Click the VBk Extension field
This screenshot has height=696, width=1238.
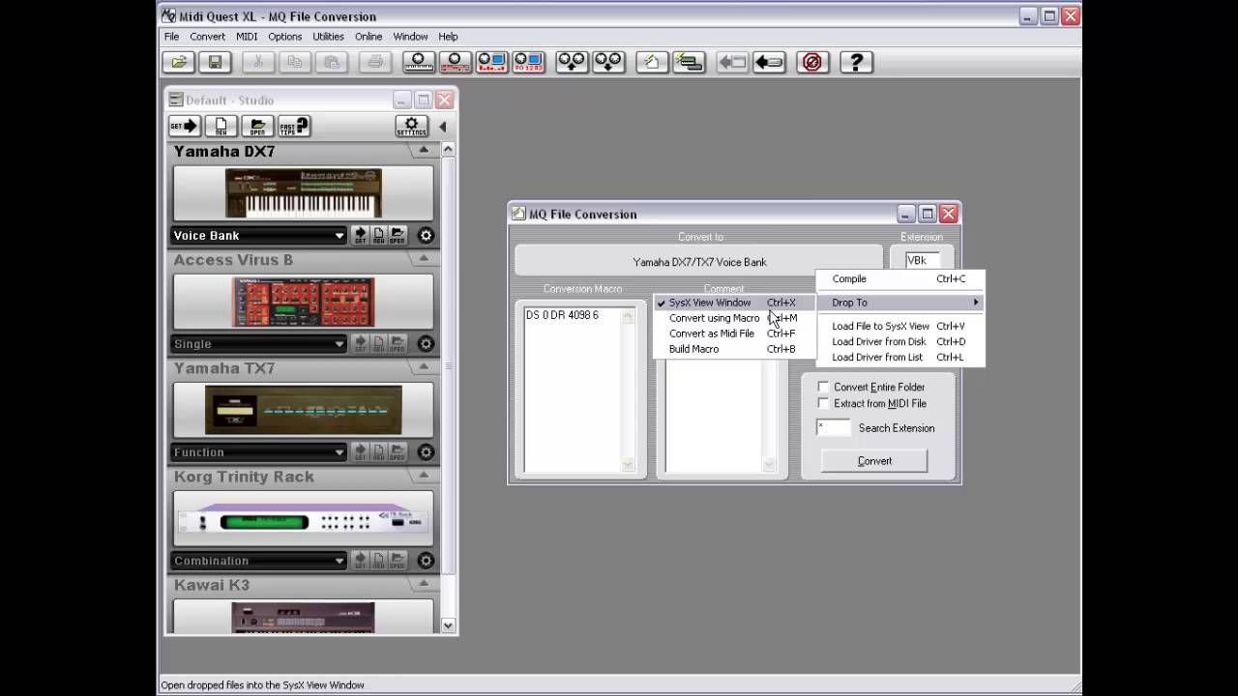[923, 260]
